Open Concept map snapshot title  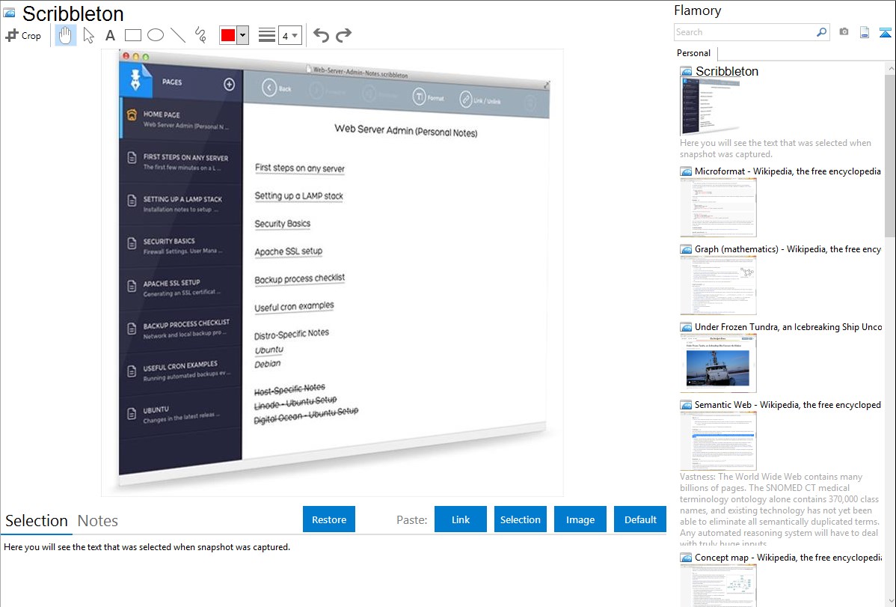point(788,557)
